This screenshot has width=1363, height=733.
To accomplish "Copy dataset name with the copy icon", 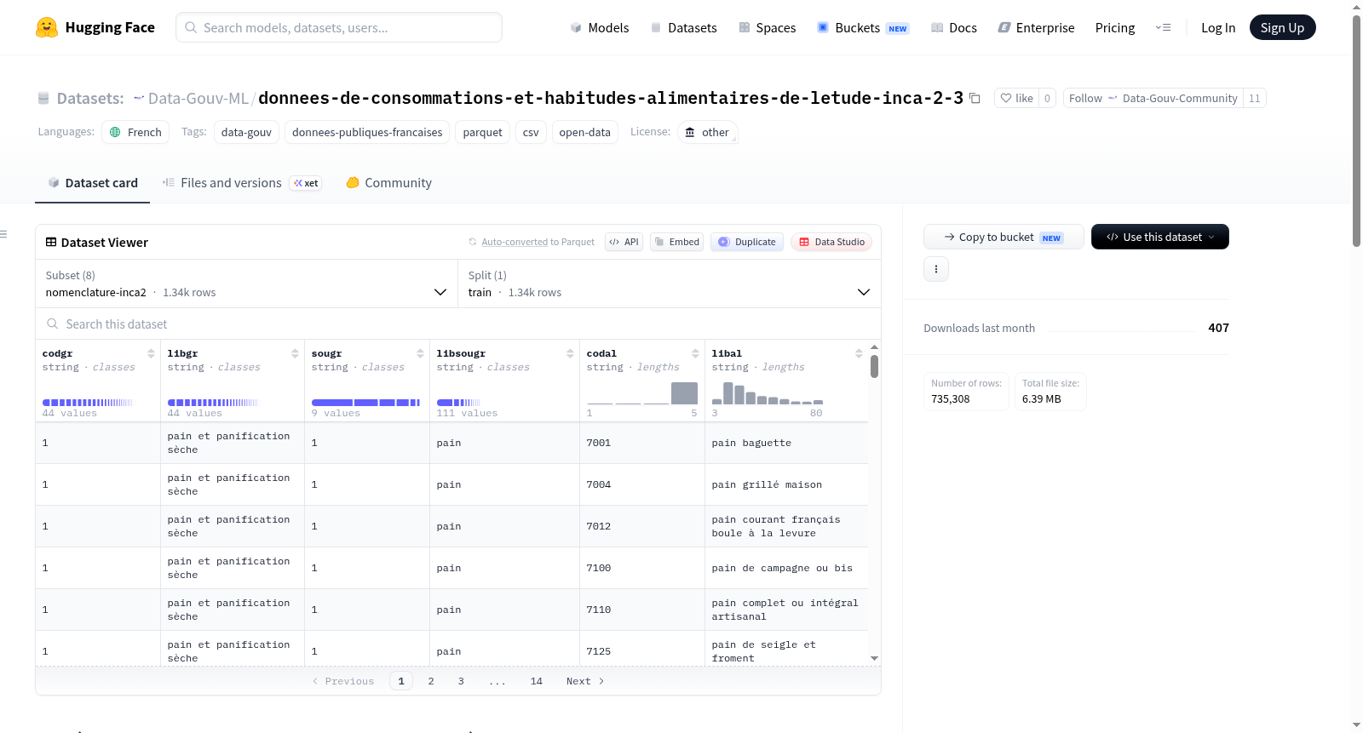I will (x=975, y=99).
